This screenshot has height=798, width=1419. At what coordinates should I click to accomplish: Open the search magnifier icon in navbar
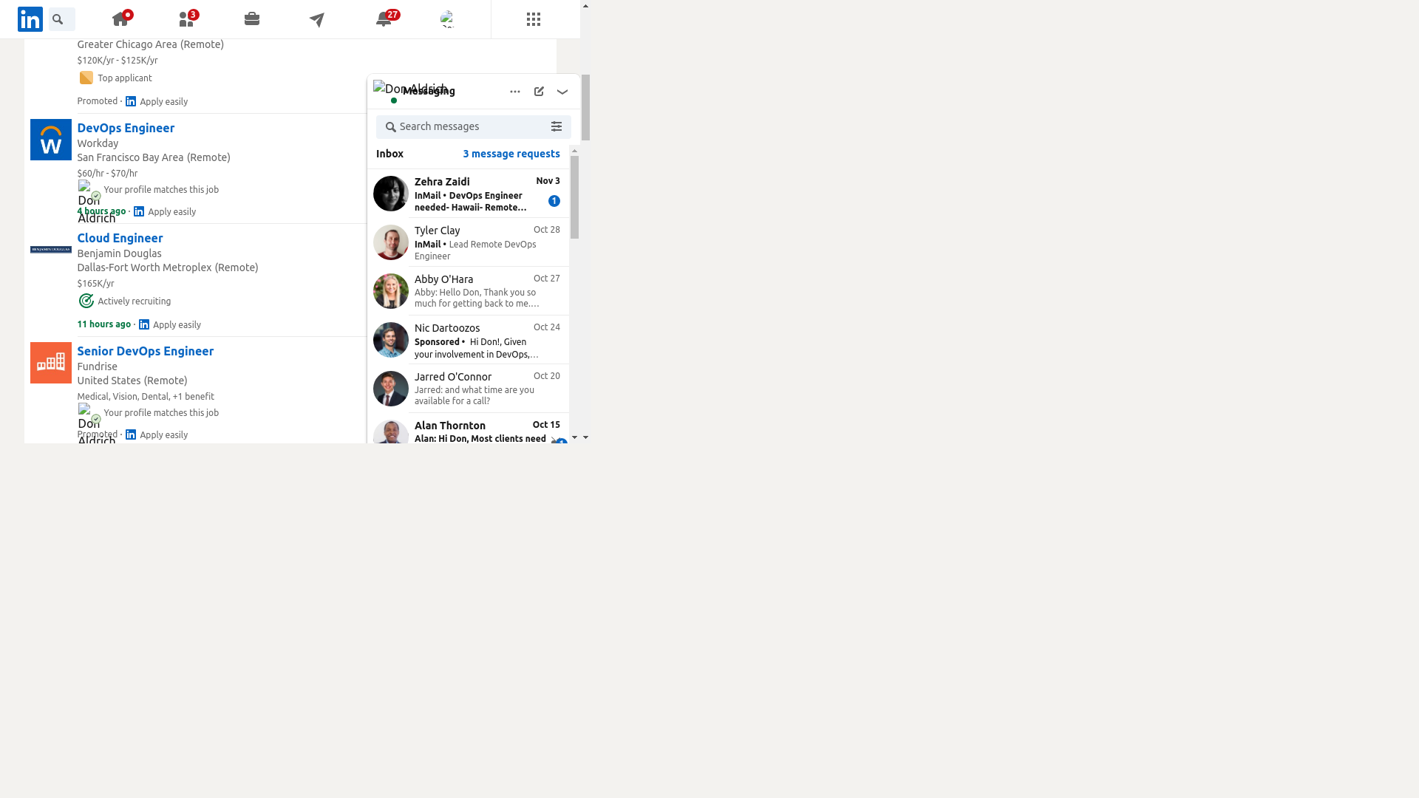tap(58, 19)
